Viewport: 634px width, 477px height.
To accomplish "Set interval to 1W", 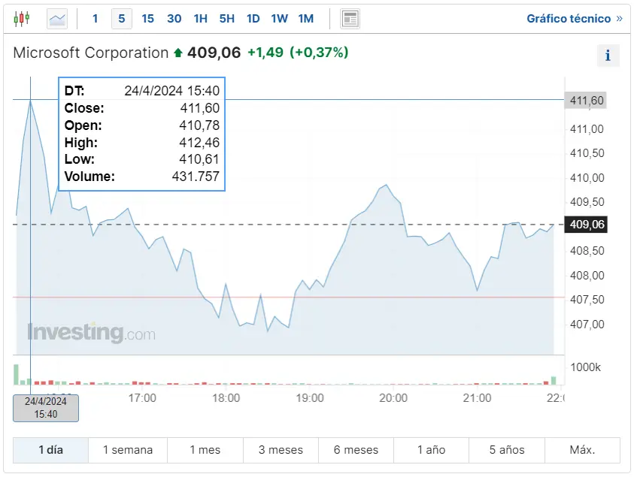I will click(279, 19).
